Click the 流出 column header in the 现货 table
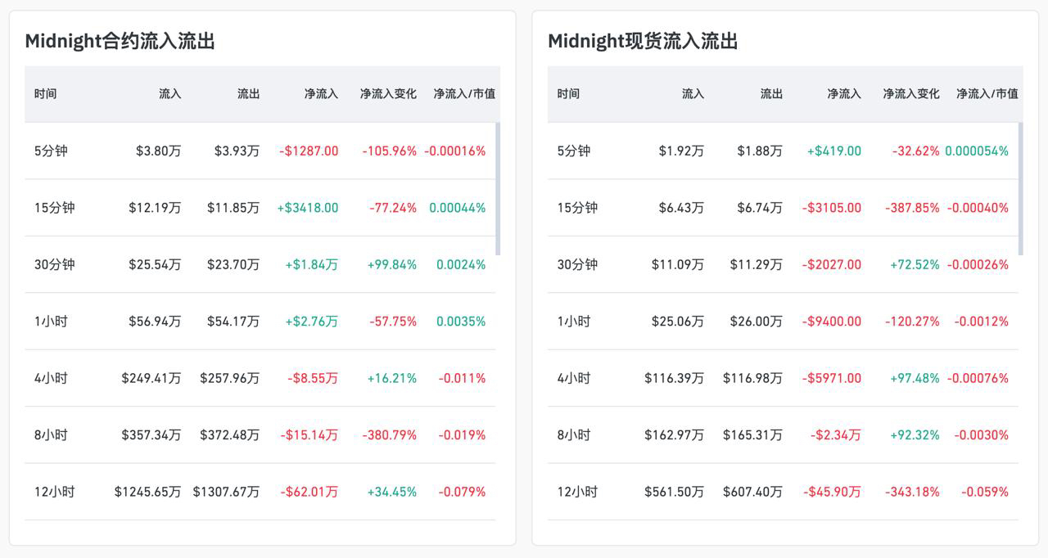Viewport: 1048px width, 558px height. pos(771,94)
